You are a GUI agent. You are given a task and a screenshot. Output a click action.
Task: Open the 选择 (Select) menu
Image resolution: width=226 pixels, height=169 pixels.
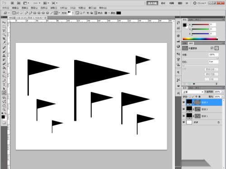[44, 8]
